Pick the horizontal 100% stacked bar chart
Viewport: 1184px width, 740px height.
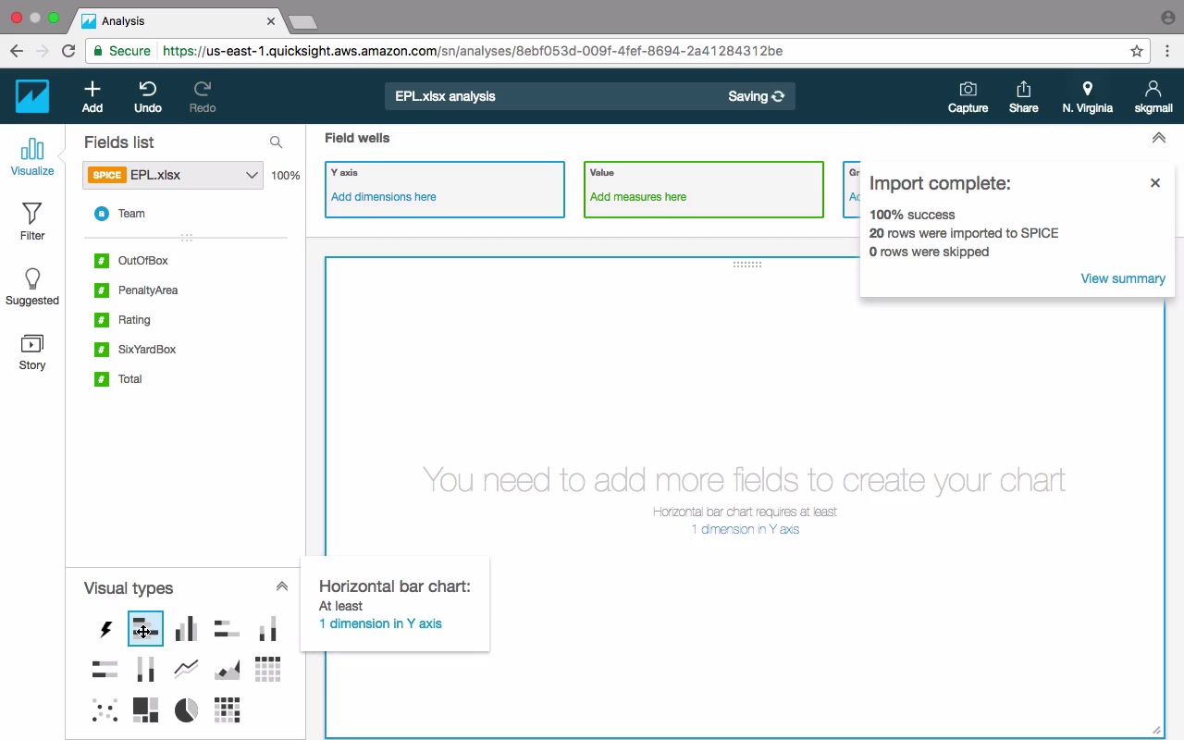105,669
